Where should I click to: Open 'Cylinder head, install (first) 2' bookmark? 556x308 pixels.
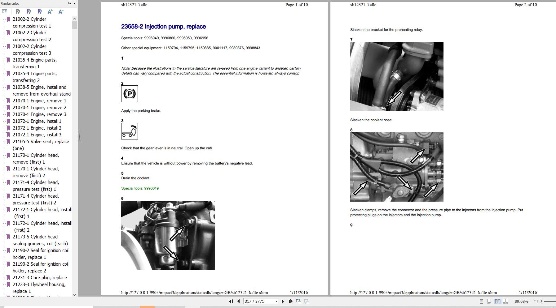pyautogui.click(x=42, y=227)
